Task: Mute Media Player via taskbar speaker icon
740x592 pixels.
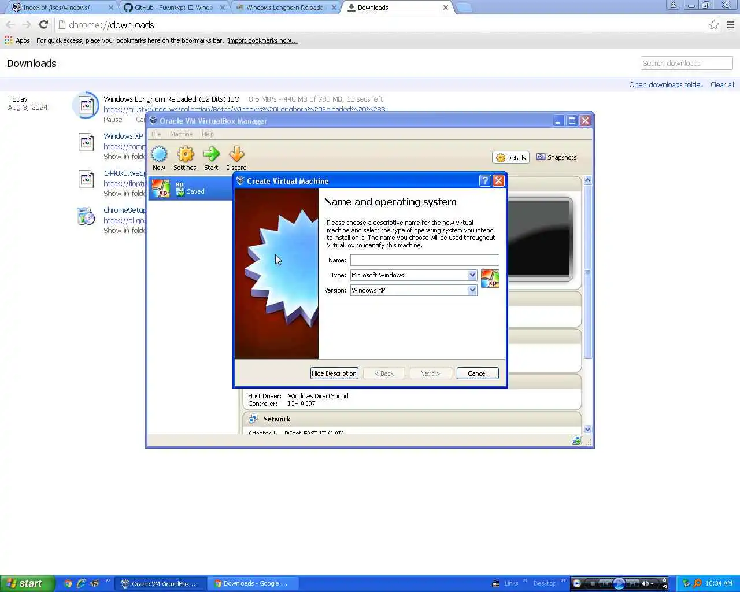Action: tap(645, 583)
